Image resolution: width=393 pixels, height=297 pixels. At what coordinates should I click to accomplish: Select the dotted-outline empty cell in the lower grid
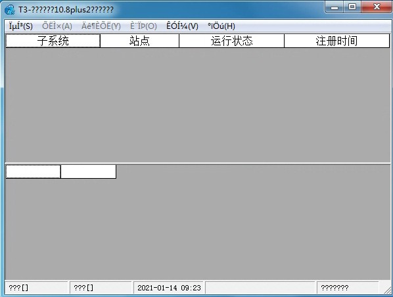(x=33, y=171)
